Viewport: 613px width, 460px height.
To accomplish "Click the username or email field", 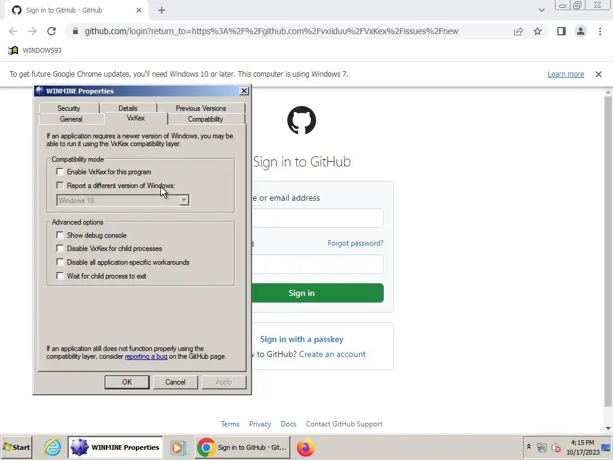I will (x=317, y=218).
